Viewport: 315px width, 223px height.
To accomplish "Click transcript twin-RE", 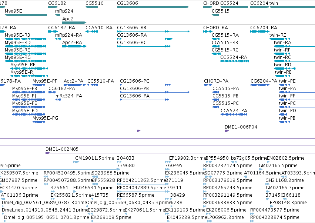I will pyautogui.click(x=278, y=35).
